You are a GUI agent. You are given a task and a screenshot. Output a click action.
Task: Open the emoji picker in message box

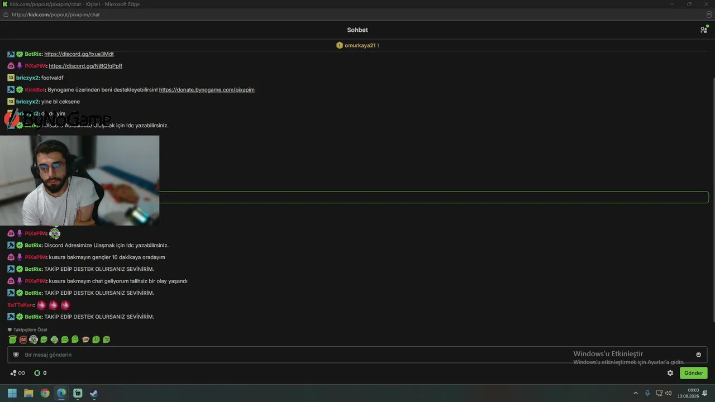click(698, 355)
